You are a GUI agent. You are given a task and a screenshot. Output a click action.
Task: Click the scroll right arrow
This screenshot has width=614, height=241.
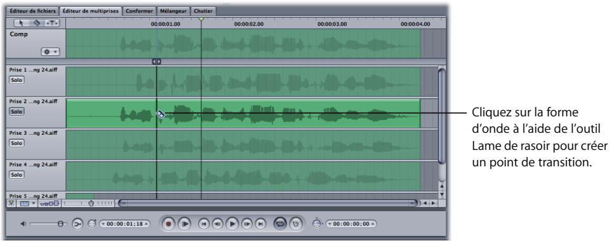[x=434, y=203]
